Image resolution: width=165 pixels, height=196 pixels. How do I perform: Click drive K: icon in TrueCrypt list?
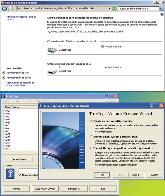(x=6, y=128)
